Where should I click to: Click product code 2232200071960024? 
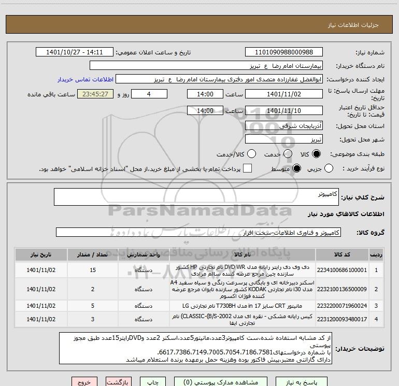coord(342,306)
